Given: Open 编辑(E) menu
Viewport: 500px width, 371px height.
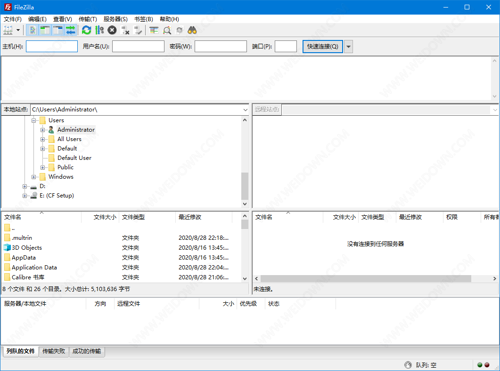Looking at the screenshot, I should pyautogui.click(x=37, y=19).
